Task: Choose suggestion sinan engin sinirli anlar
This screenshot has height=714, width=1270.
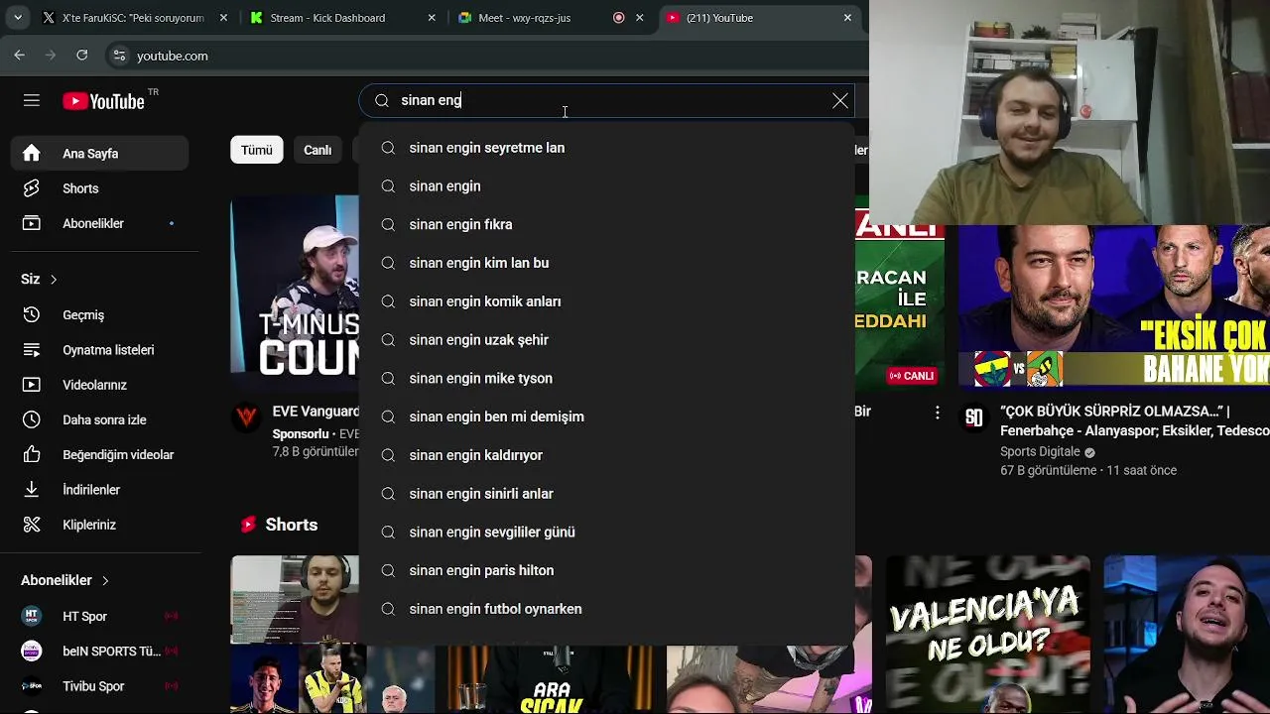Action: 606,494
